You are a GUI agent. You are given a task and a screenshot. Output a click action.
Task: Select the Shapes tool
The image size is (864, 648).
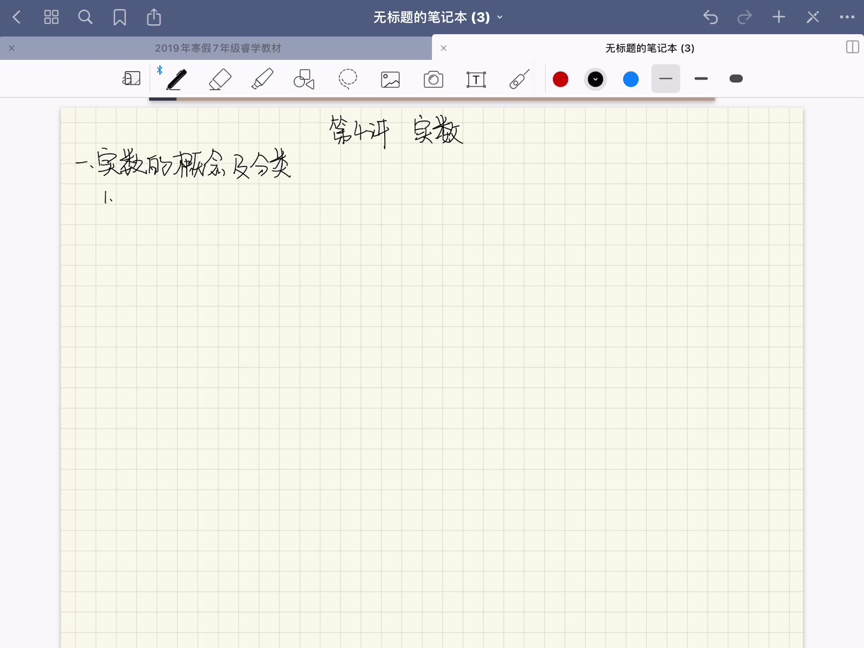pyautogui.click(x=304, y=79)
